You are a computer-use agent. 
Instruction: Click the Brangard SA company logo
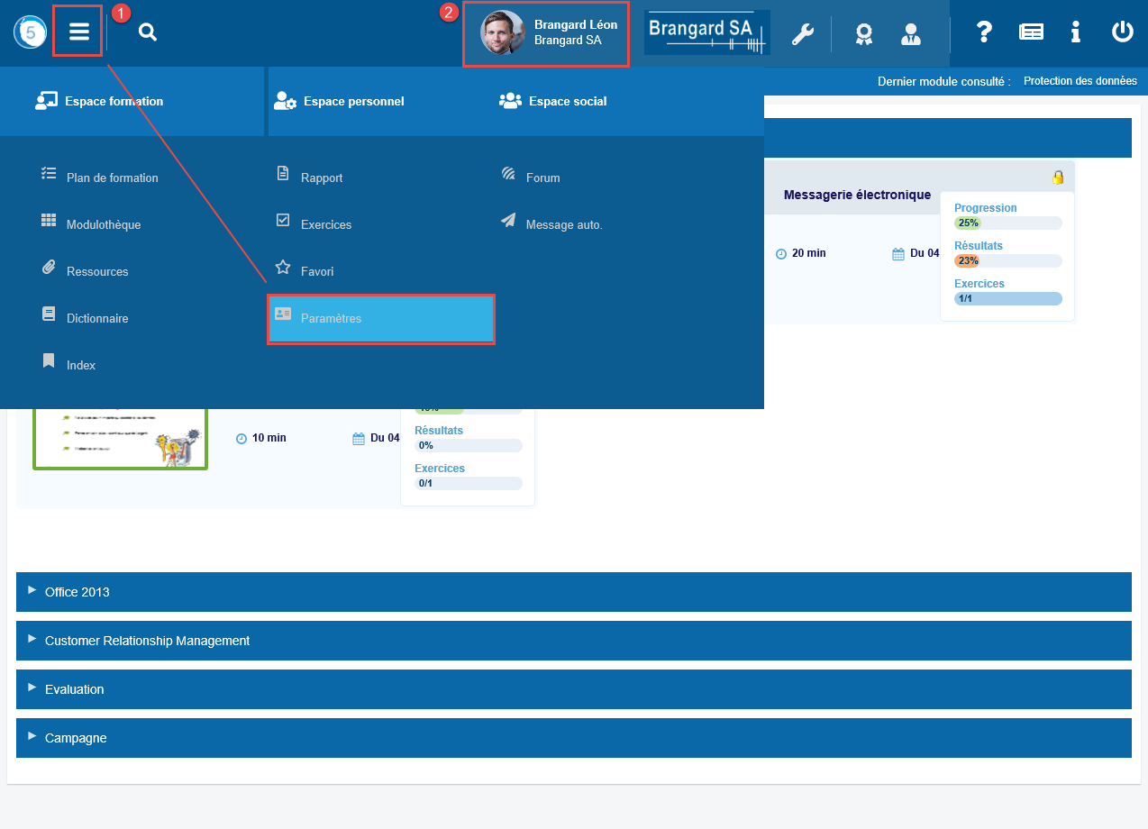(706, 33)
